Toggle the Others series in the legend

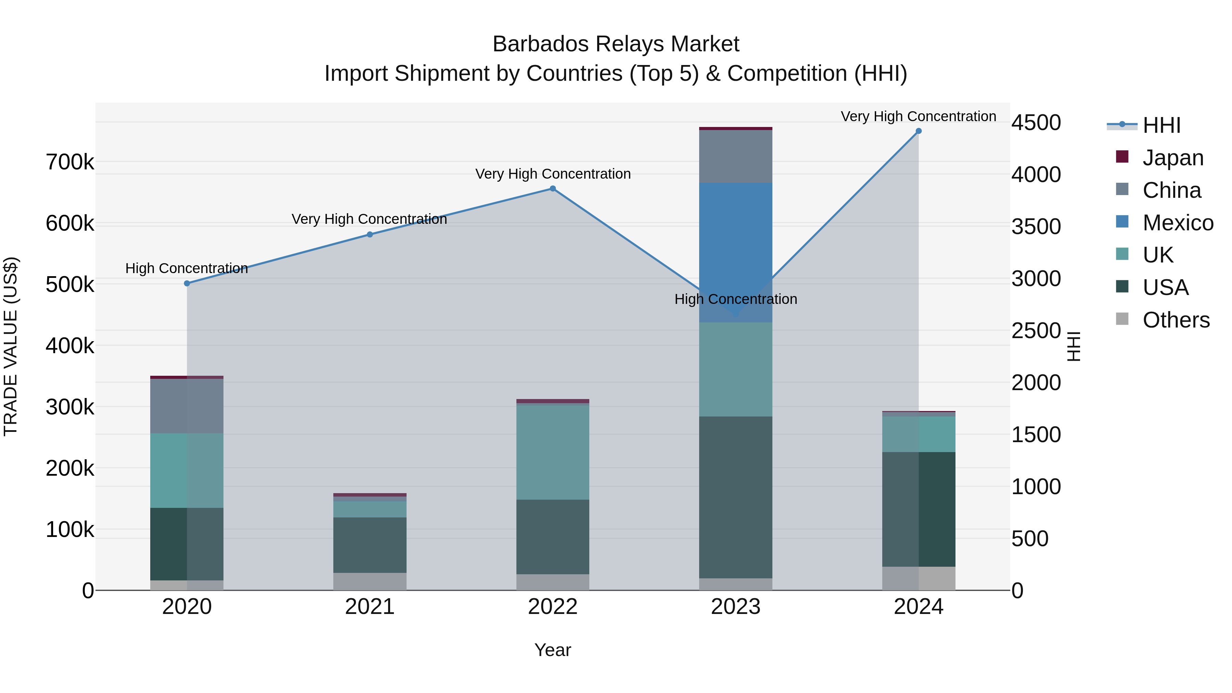coord(1163,320)
